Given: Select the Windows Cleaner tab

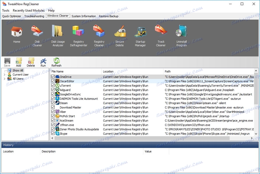Looking at the screenshot, I should [x=58, y=16].
